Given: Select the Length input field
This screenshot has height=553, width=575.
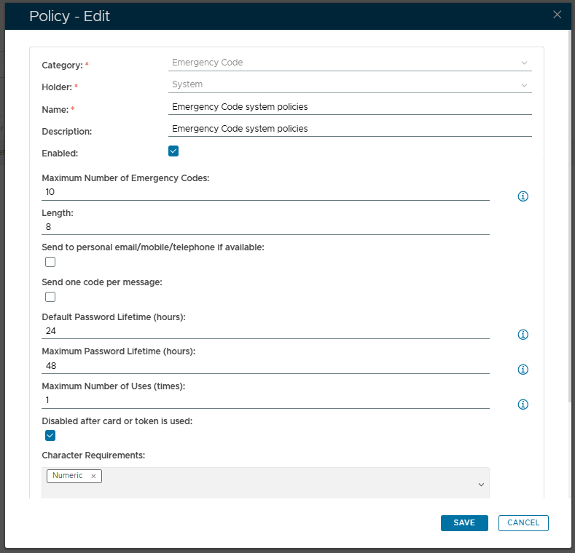Looking at the screenshot, I should (x=265, y=227).
